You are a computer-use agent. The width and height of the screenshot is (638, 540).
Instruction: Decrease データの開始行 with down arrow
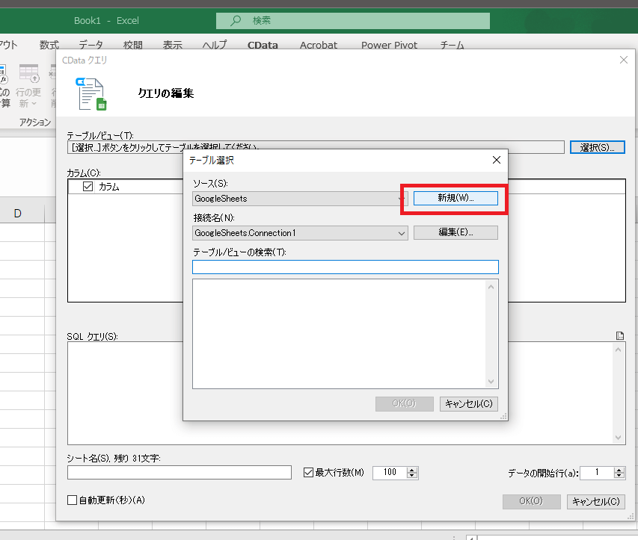619,476
